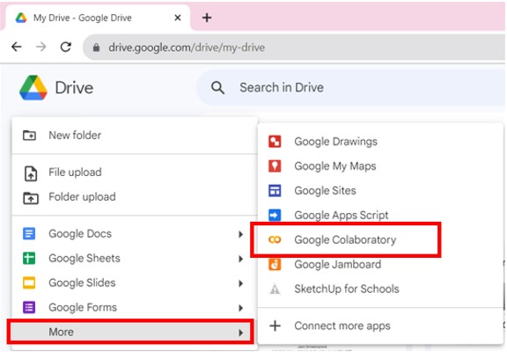Click the SketchUp for Schools icon

click(x=275, y=289)
